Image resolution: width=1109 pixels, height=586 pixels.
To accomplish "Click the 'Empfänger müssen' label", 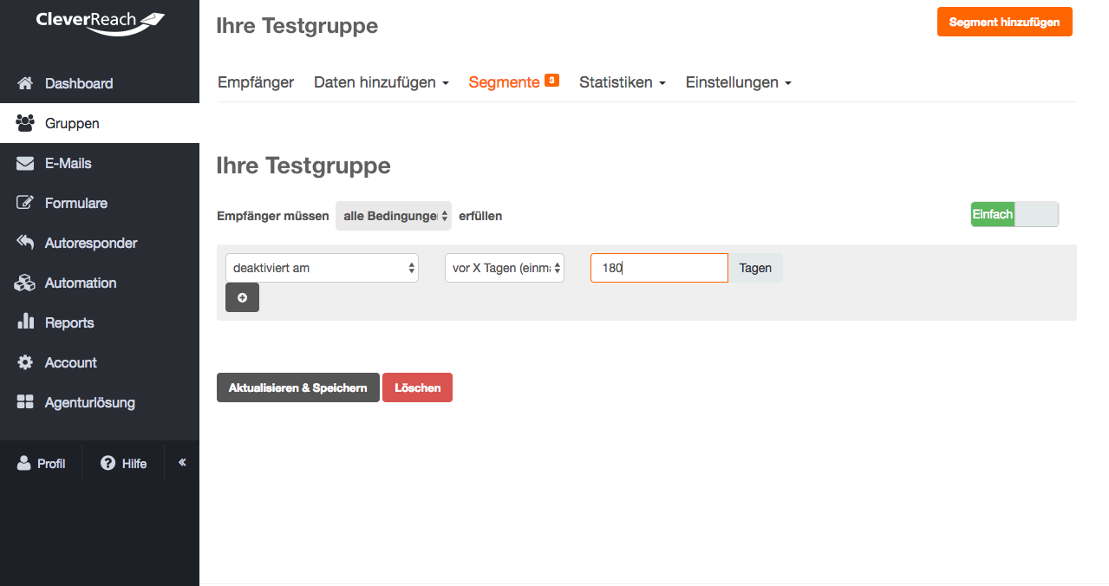I will click(273, 216).
